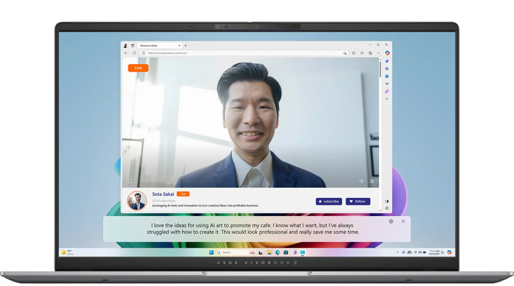Click the address bar URL field

click(x=244, y=53)
